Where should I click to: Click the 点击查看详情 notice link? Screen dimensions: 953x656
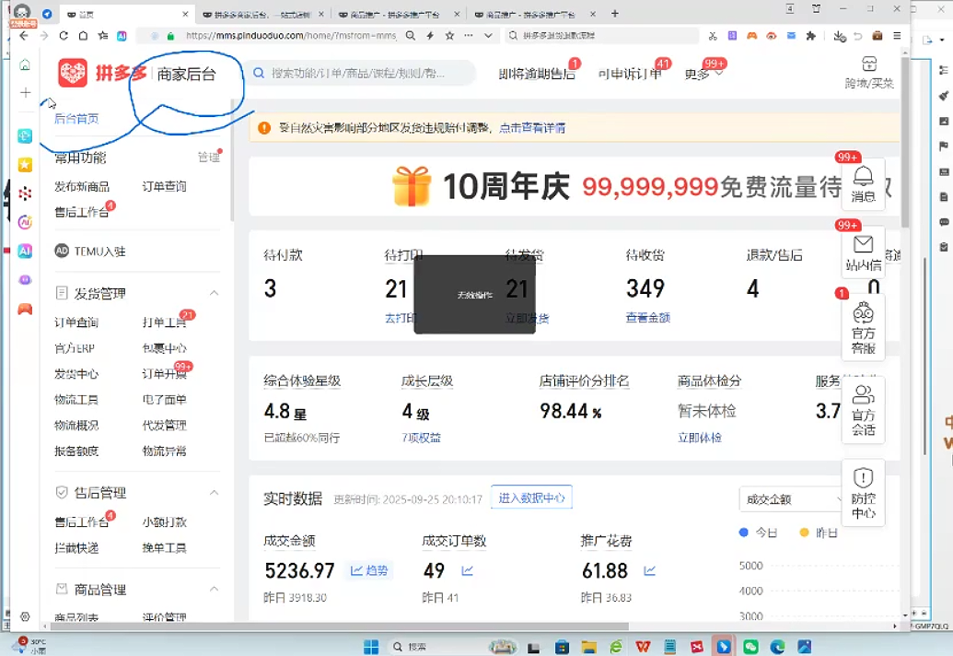click(531, 128)
